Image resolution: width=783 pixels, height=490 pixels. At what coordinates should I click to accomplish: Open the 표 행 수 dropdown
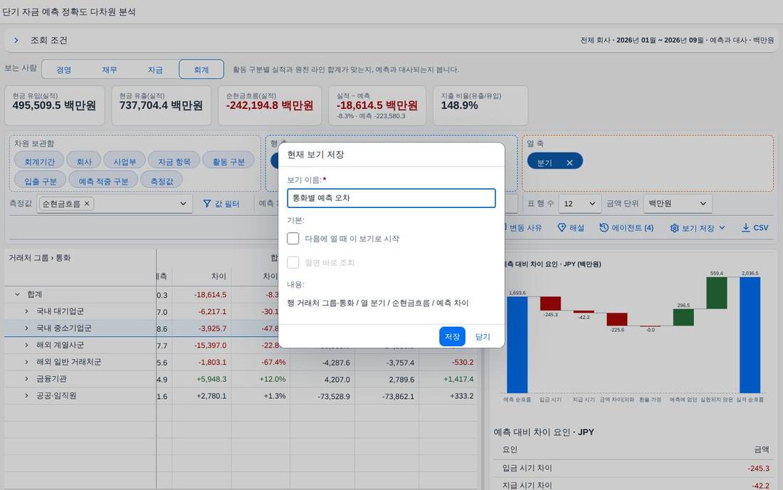coord(579,204)
